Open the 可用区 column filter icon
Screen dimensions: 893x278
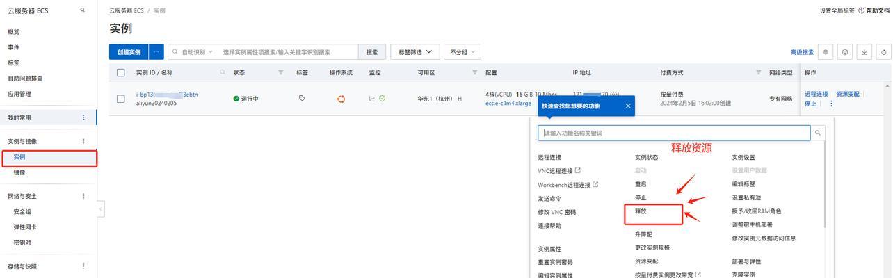[x=475, y=72]
